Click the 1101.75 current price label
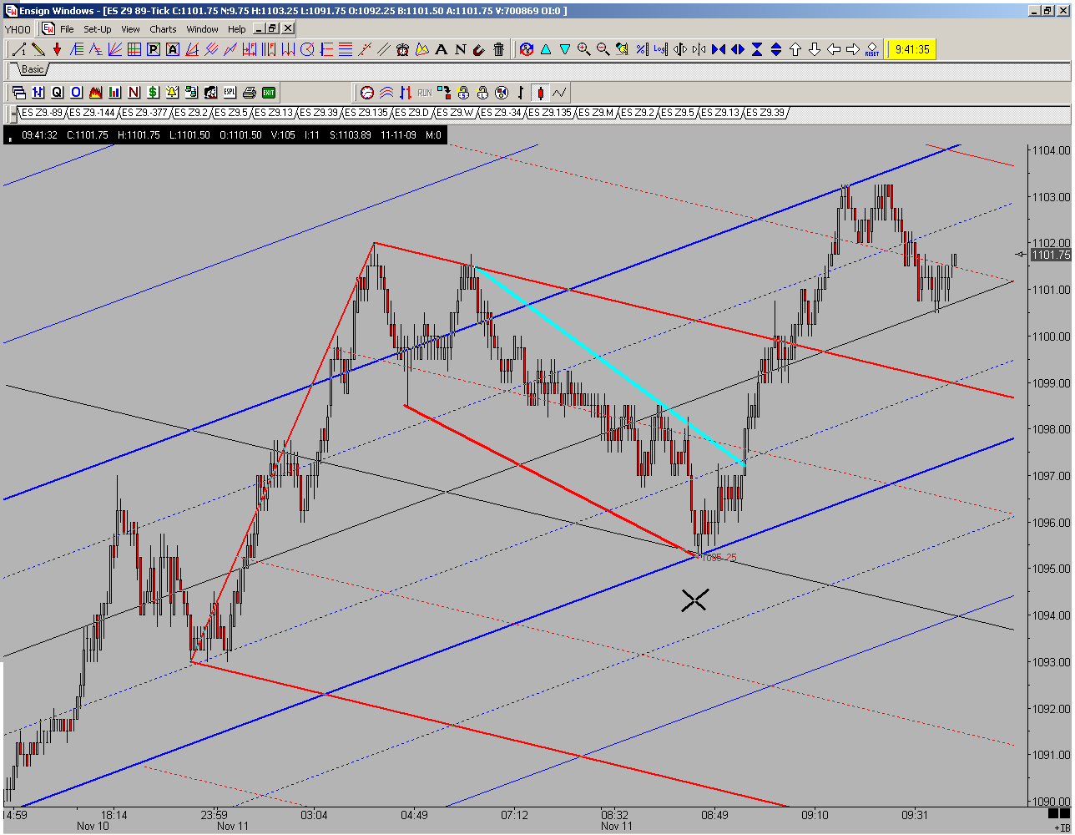This screenshot has width=1075, height=835. click(x=1051, y=255)
